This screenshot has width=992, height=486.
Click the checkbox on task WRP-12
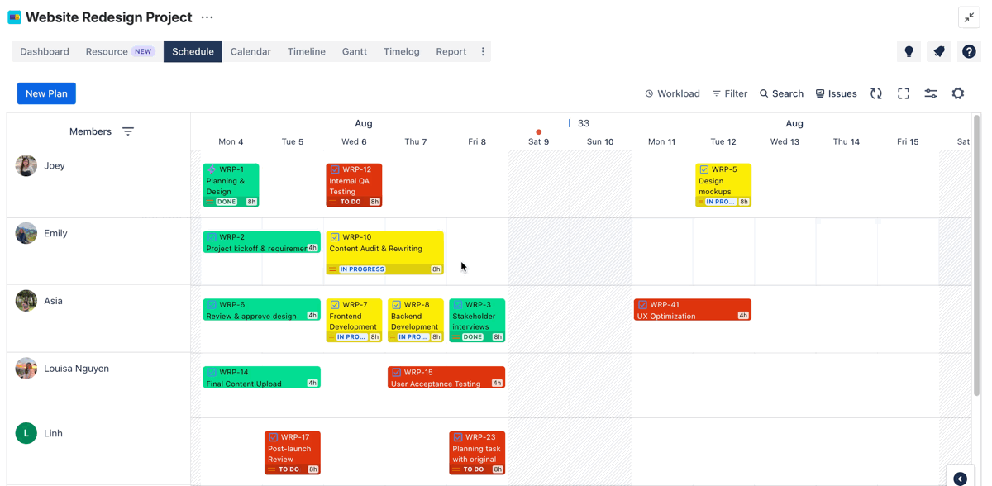[x=333, y=169]
